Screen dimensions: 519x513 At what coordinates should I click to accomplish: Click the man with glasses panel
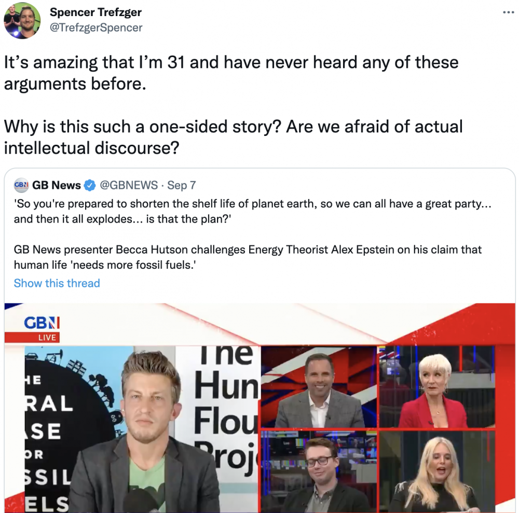click(x=319, y=472)
